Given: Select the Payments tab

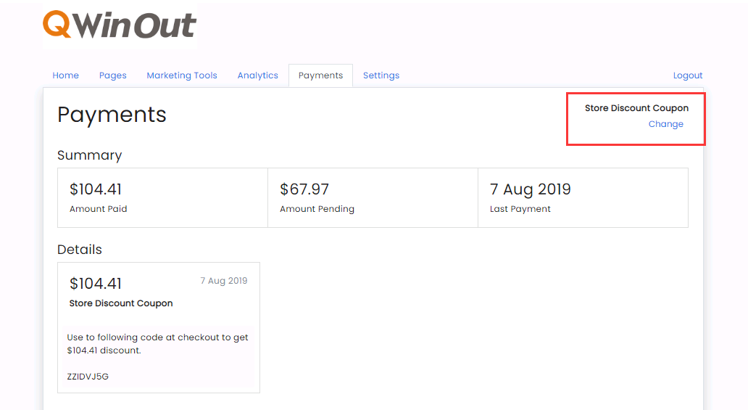Looking at the screenshot, I should pos(320,75).
